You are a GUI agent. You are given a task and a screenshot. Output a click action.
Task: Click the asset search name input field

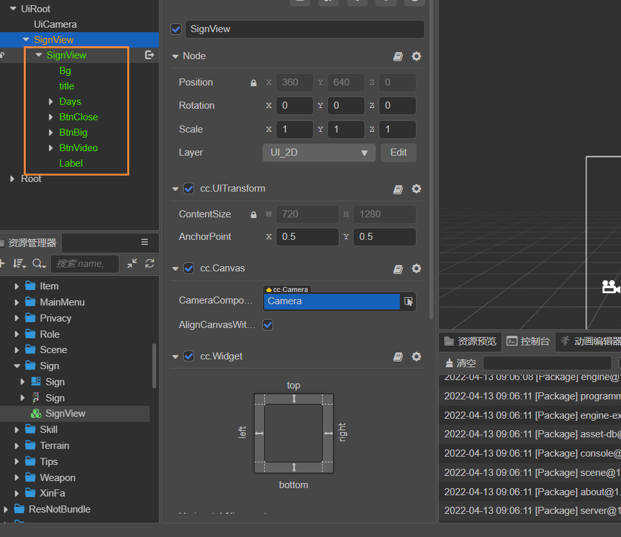coord(85,264)
